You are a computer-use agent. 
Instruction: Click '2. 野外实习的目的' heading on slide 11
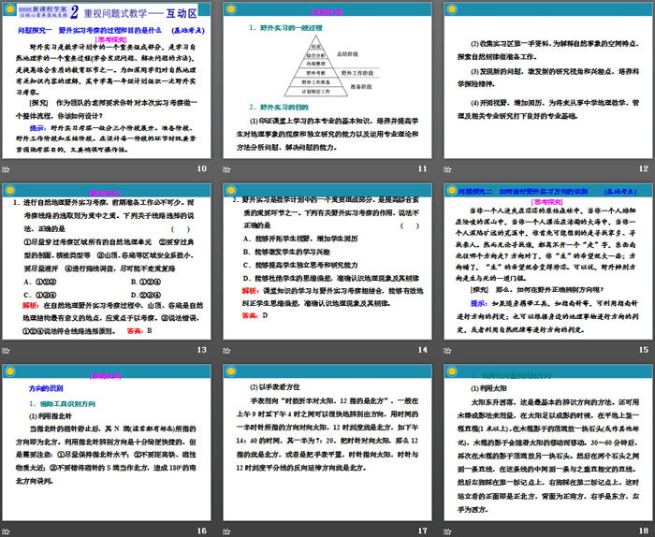tap(279, 108)
